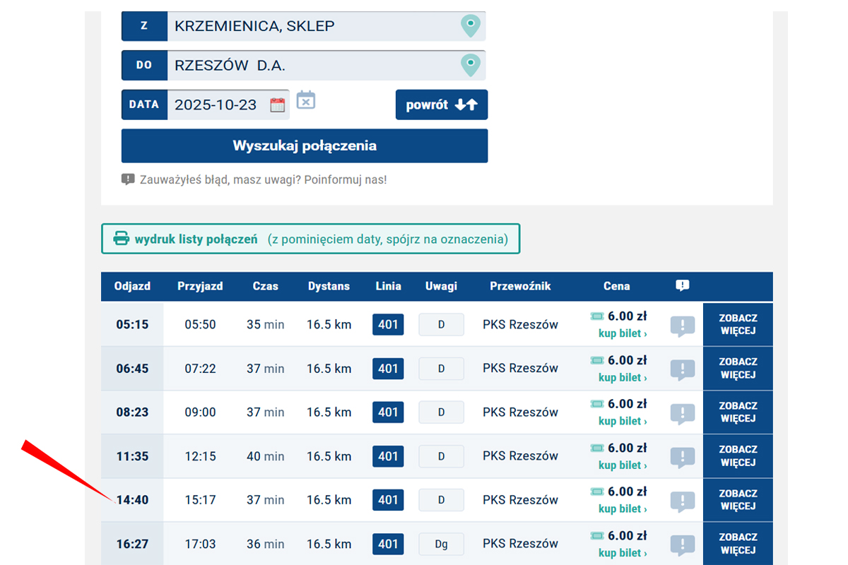
Task: Click the map pin icon in KRZEMIENICA, SKLEP field
Action: tap(470, 26)
